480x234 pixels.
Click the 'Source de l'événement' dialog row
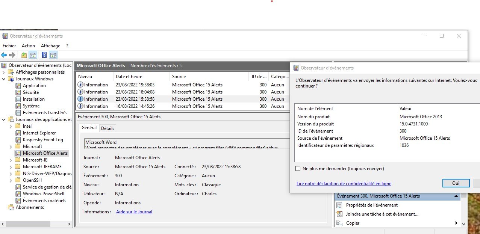click(387, 138)
